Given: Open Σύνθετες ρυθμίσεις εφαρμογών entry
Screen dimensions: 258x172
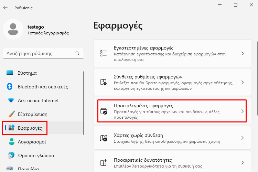Looking at the screenshot, I should click(172, 82).
